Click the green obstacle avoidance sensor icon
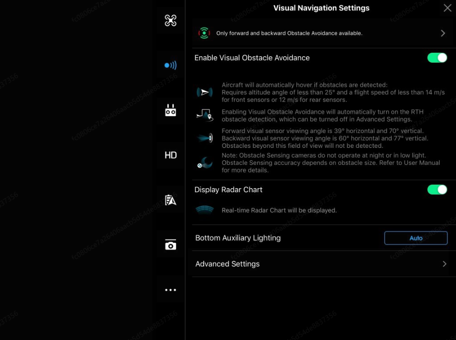The width and height of the screenshot is (456, 340). pos(205,32)
